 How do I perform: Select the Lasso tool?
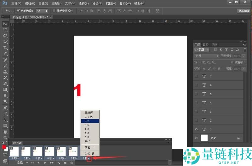click(5, 36)
